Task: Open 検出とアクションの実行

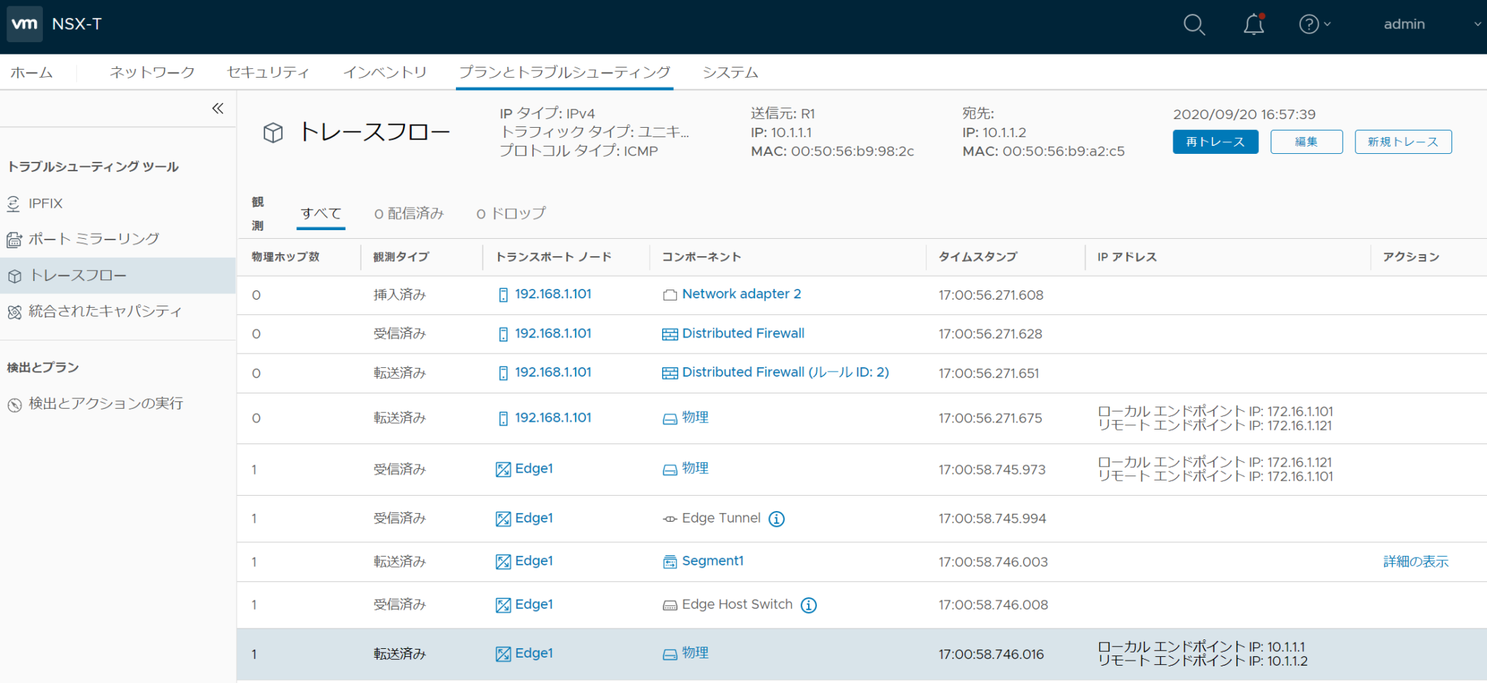Action: [105, 404]
